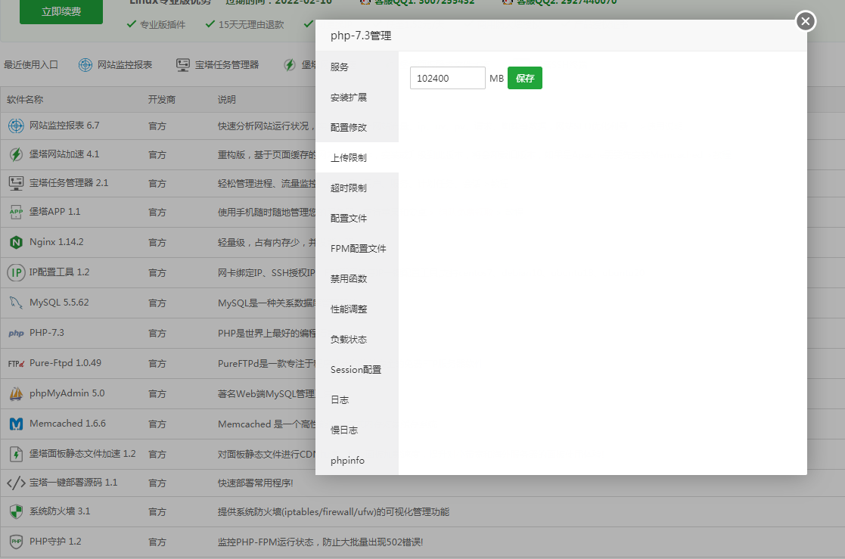Click the Nginx 1.14.2 green icon

pos(16,242)
